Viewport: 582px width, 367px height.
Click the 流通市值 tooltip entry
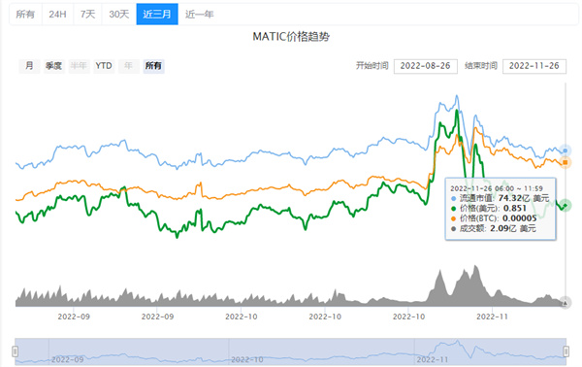[x=500, y=198]
